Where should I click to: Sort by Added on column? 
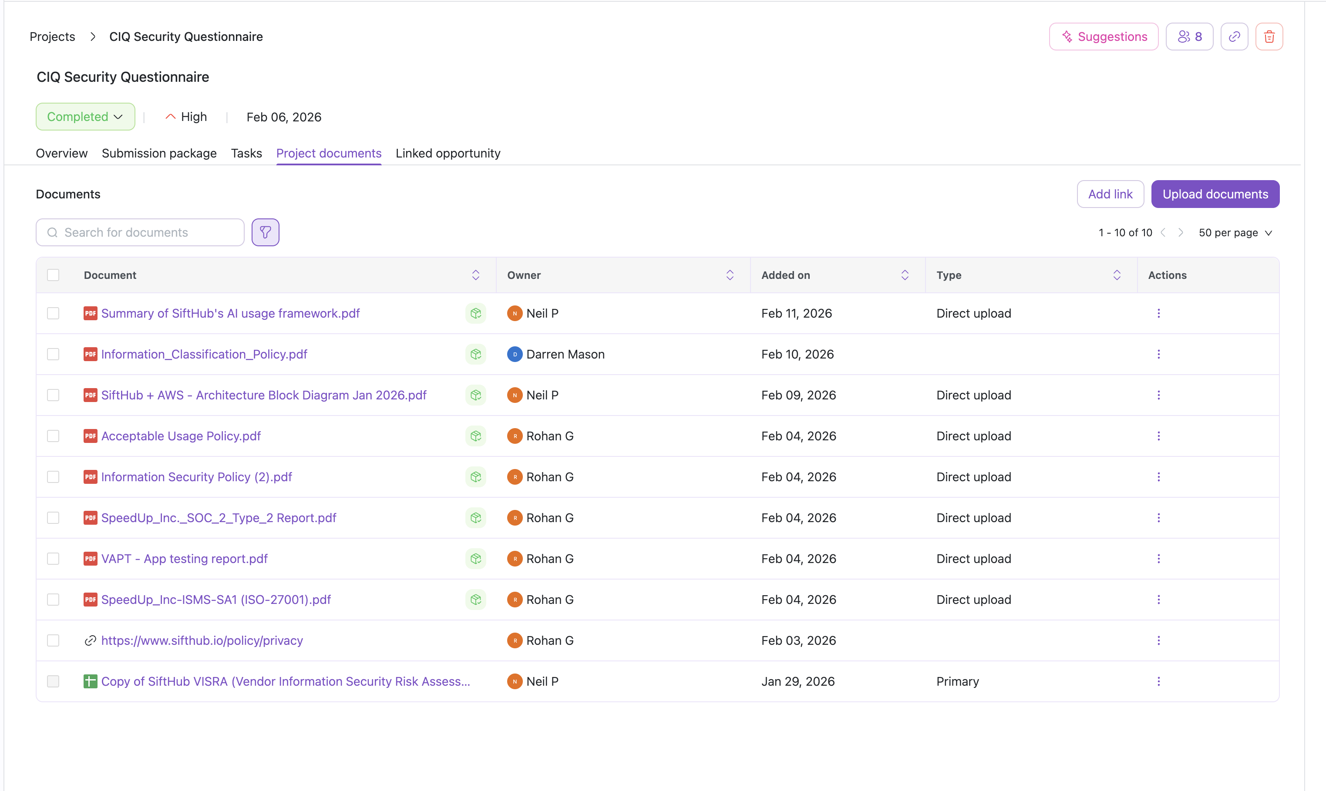[904, 275]
